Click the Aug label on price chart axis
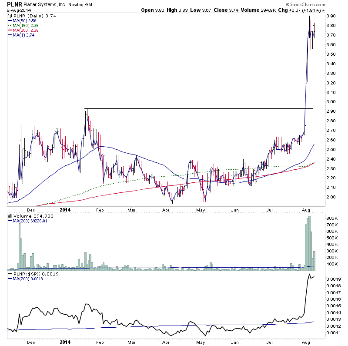Screen dimensions: 348x346 (306, 210)
